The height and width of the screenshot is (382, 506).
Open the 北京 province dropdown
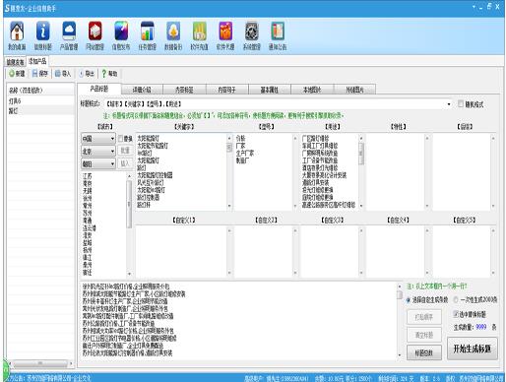click(x=98, y=151)
